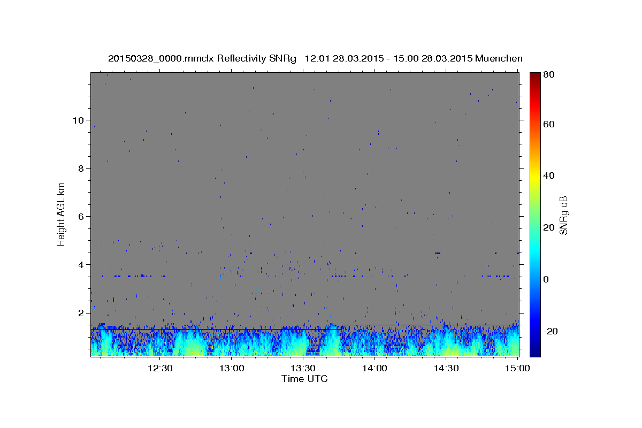Click the colorbar value 0
Screen dimensions: 642x428
(547, 279)
